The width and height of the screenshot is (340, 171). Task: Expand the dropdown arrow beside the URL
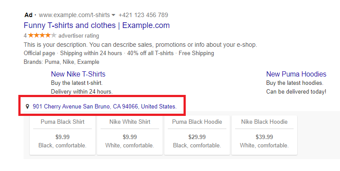113,15
